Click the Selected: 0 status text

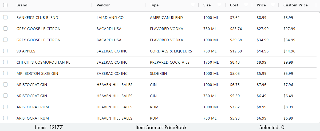(x=272, y=128)
